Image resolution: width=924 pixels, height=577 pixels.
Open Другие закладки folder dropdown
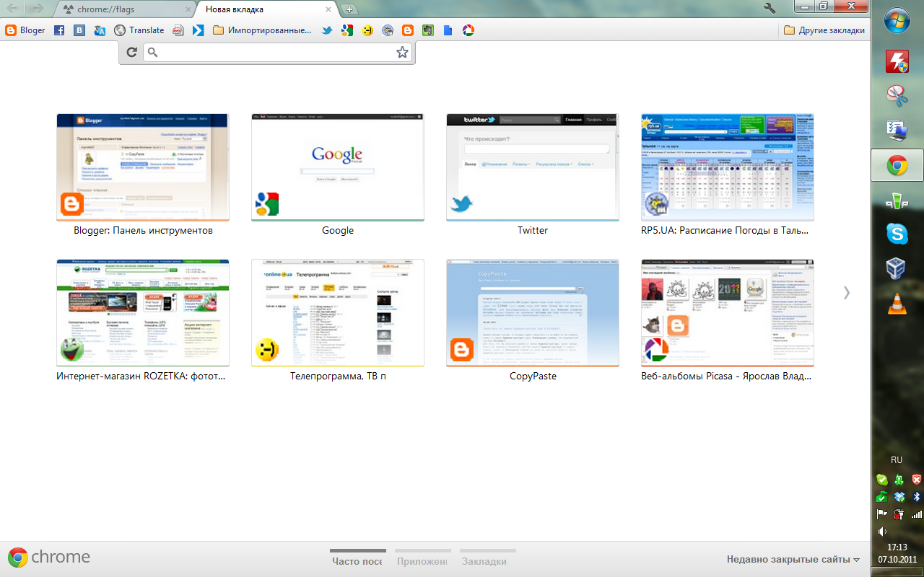(824, 30)
